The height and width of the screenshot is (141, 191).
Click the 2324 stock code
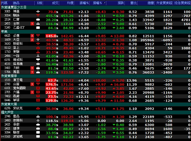click(7, 20)
